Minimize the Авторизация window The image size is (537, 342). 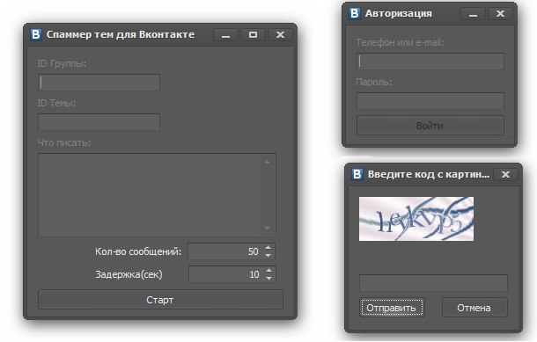474,14
